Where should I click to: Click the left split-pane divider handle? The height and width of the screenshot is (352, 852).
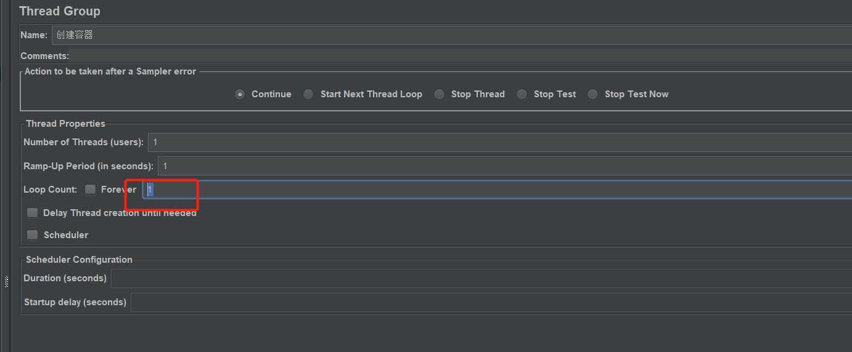(x=6, y=282)
